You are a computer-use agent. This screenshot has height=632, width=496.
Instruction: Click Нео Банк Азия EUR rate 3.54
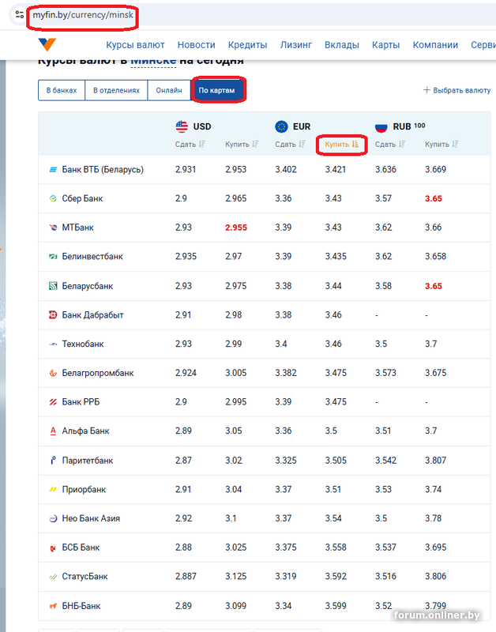(333, 518)
